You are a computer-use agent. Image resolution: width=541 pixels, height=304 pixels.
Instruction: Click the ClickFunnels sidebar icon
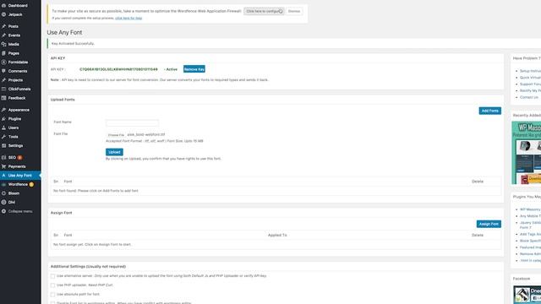click(x=3, y=89)
